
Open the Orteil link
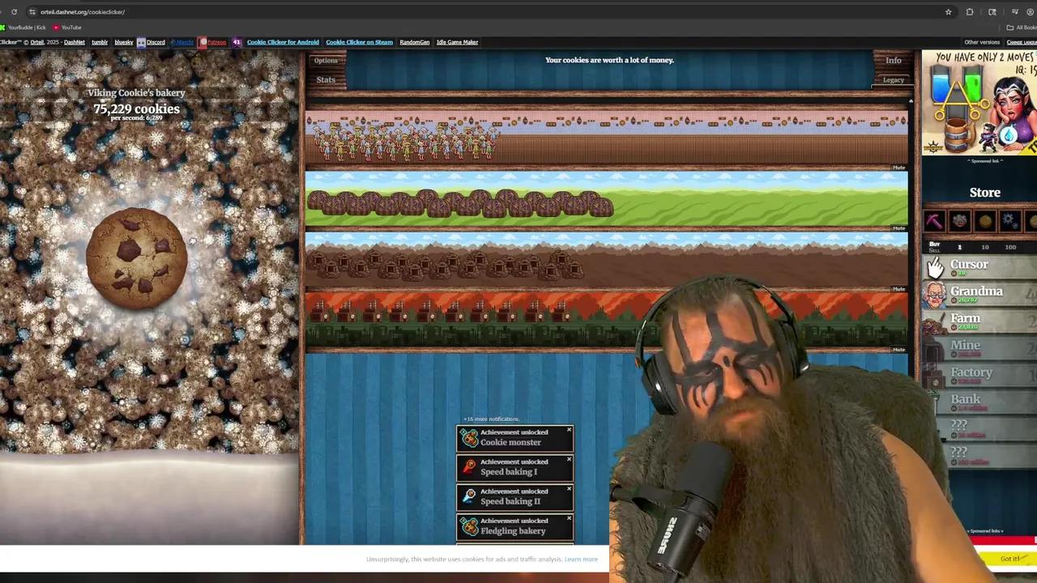(x=37, y=42)
